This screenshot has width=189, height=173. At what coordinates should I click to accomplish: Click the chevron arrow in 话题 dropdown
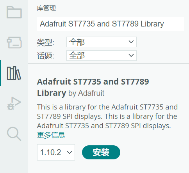pyautogui.click(x=131, y=55)
